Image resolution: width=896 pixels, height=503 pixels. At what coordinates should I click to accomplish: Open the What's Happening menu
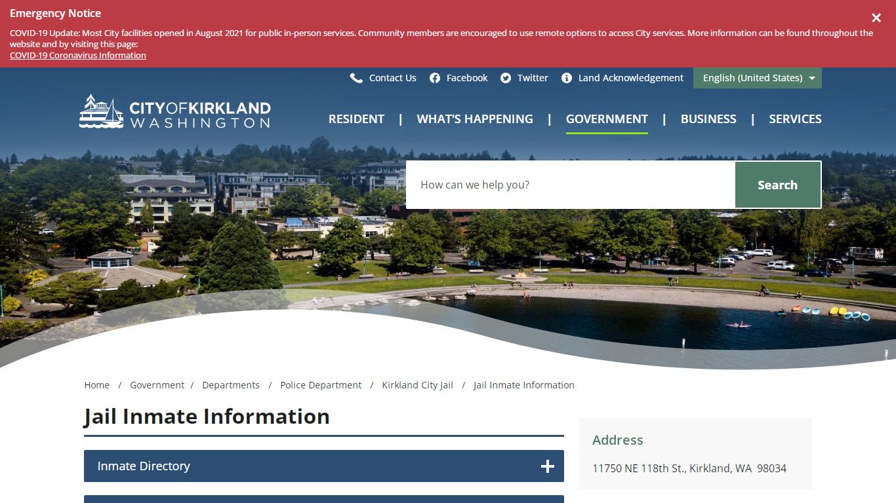pos(475,119)
